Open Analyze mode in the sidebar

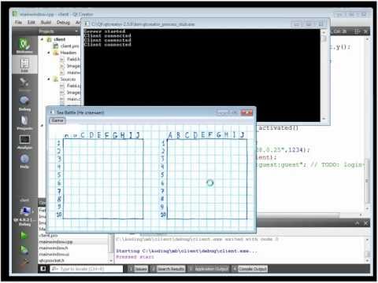[24, 141]
